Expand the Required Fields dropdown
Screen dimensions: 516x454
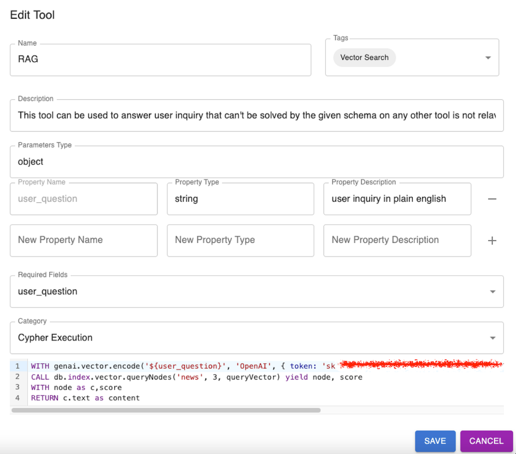[493, 292]
